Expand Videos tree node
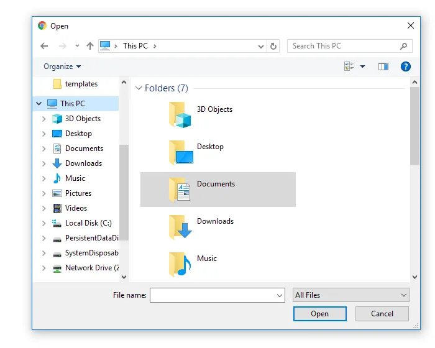The width and height of the screenshot is (435, 348). [44, 208]
